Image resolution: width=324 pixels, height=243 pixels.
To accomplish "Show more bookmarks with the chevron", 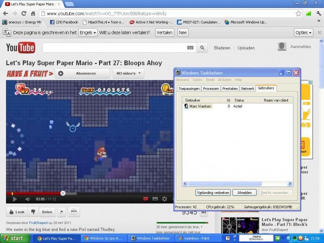I will click(x=318, y=21).
